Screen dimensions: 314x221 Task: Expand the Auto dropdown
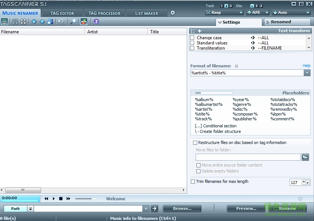[309, 12]
